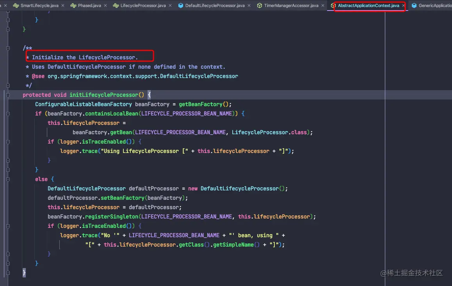Close the SmartLifecycle.java tab
Image resolution: width=452 pixels, height=286 pixels.
pos(63,5)
